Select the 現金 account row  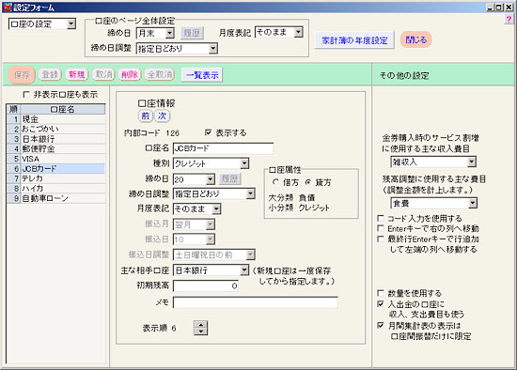[56, 119]
